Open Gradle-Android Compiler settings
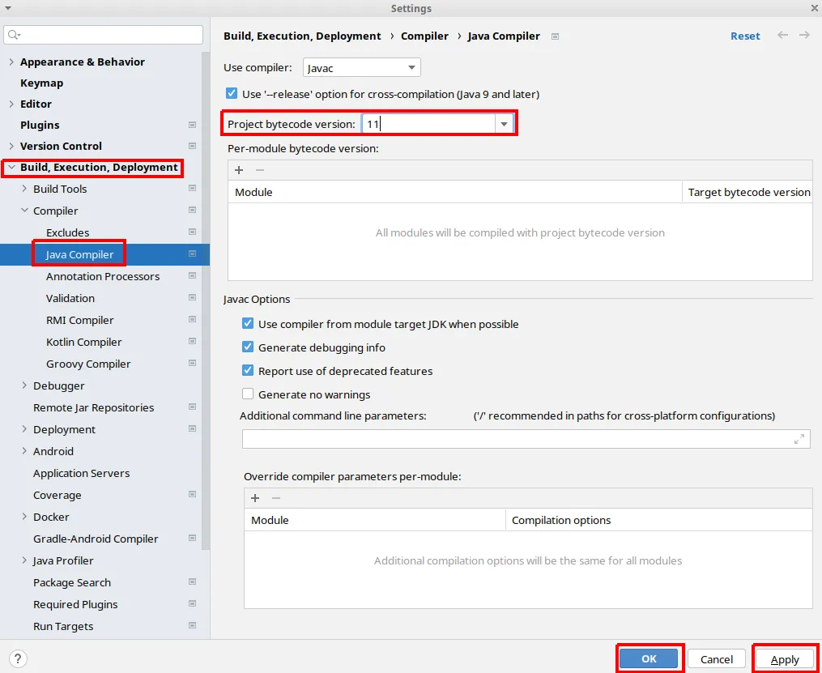This screenshot has width=822, height=673. (x=96, y=539)
